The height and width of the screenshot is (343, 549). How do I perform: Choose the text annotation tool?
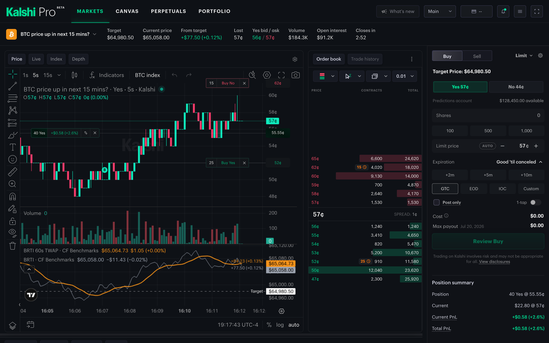coord(13,147)
